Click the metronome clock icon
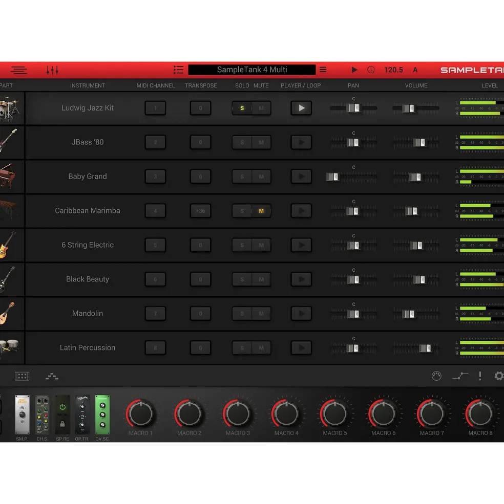 [371, 70]
